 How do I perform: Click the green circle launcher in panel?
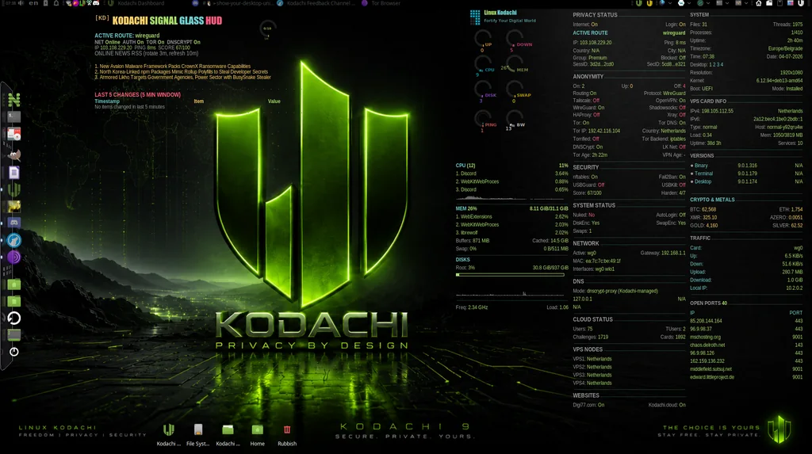[700, 3]
